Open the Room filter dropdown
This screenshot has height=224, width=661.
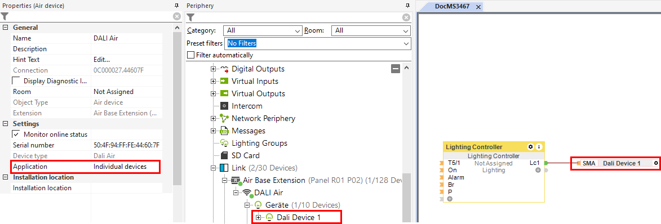coord(371,31)
